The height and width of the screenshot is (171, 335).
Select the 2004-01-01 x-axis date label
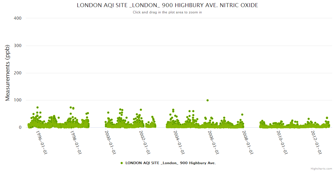[x=179, y=142]
